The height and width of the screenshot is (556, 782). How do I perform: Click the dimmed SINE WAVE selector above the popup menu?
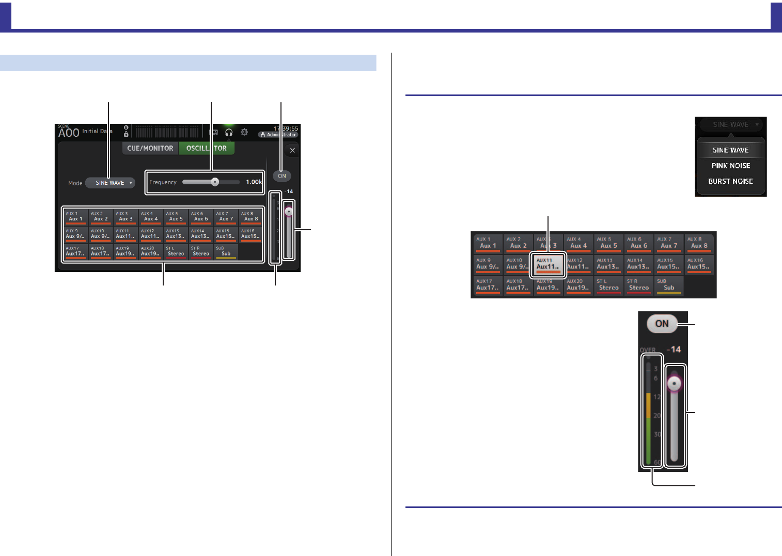click(731, 124)
